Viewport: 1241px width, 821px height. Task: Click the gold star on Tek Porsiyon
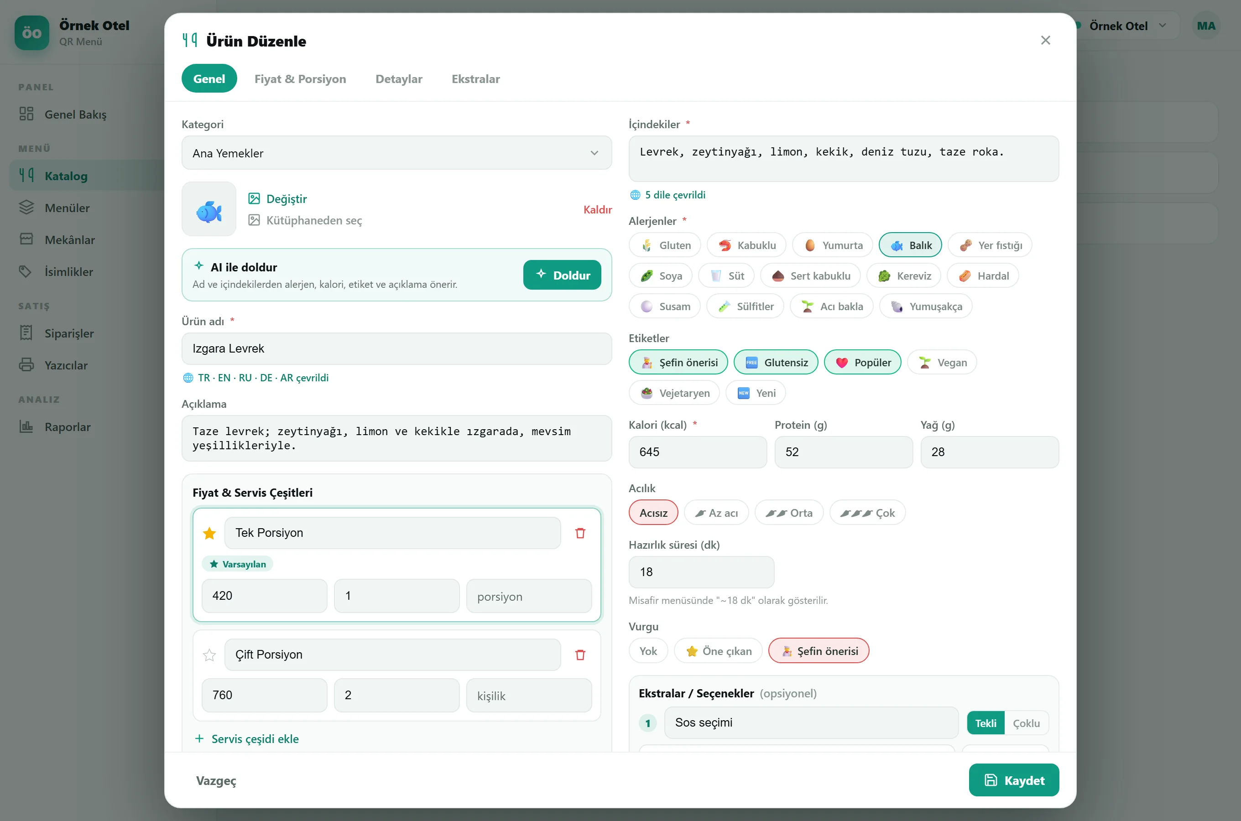(x=209, y=533)
